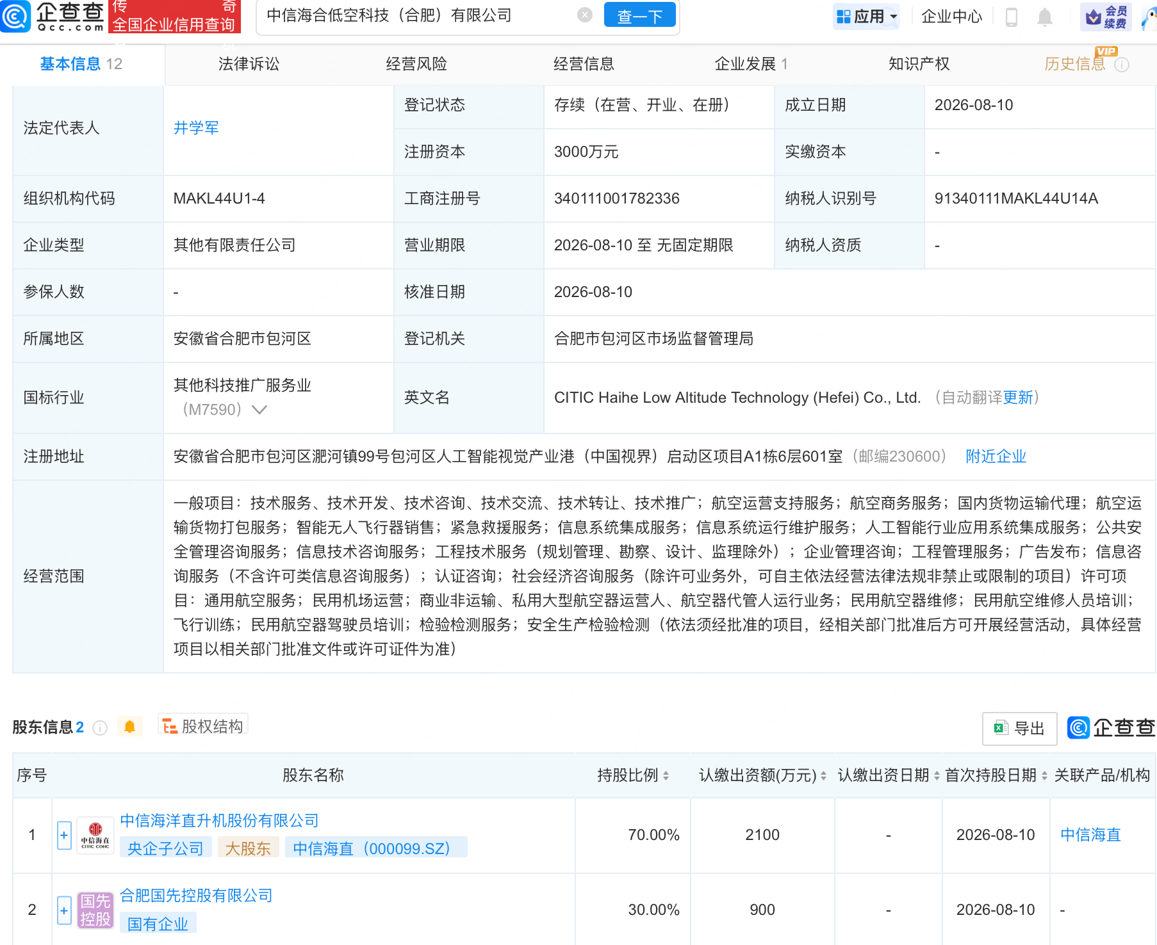The image size is (1157, 945).
Task: Click the 国有企业 tag
Action: 158,924
